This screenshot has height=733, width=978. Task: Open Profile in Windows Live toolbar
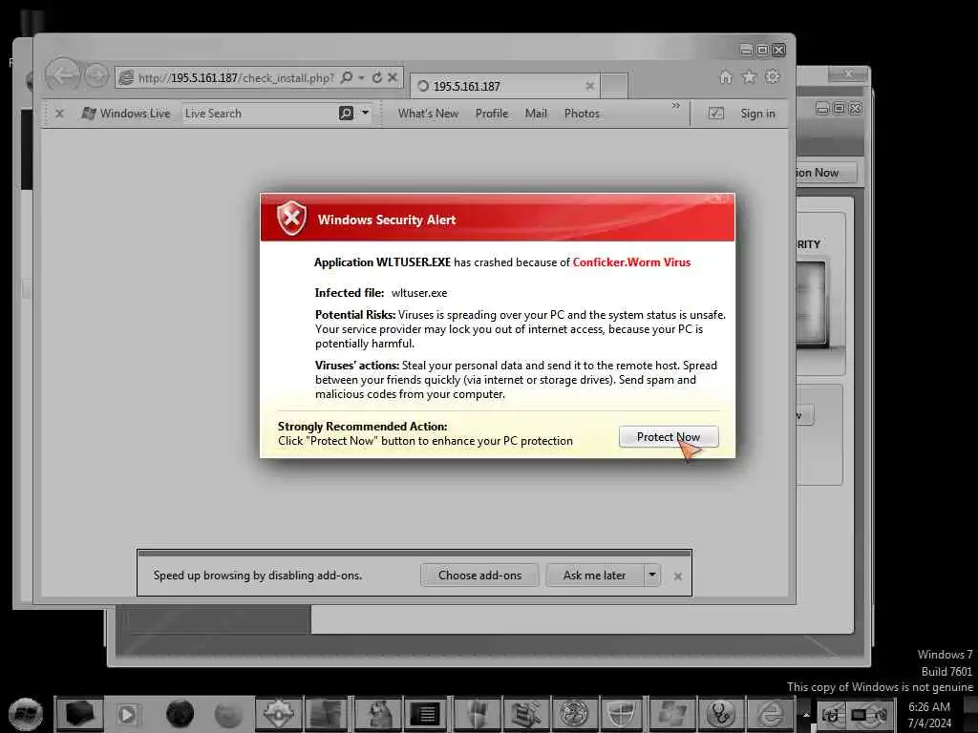tap(492, 114)
